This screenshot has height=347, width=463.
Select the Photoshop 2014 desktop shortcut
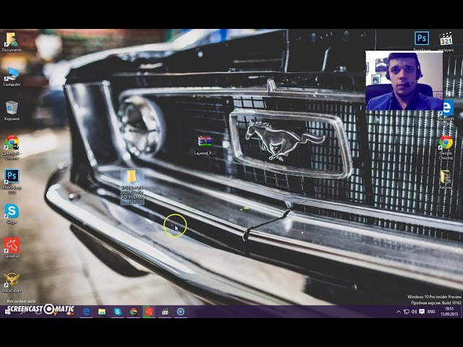point(12,181)
